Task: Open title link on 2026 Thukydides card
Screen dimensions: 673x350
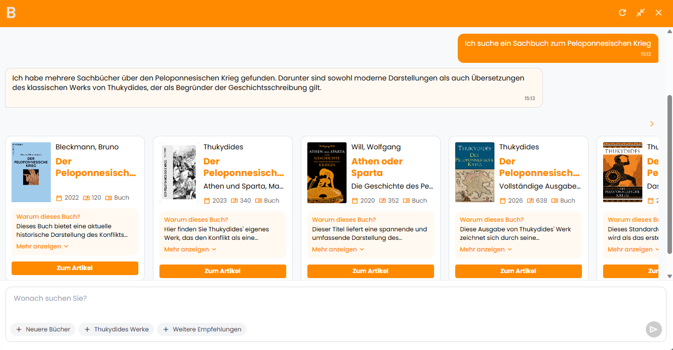Action: tap(539, 167)
